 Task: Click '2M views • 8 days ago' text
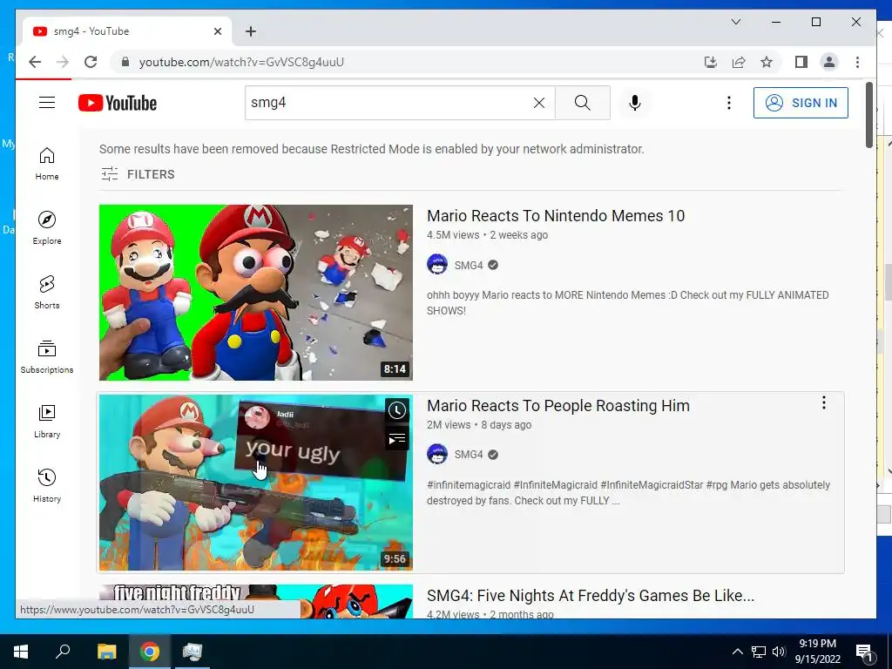pos(479,425)
